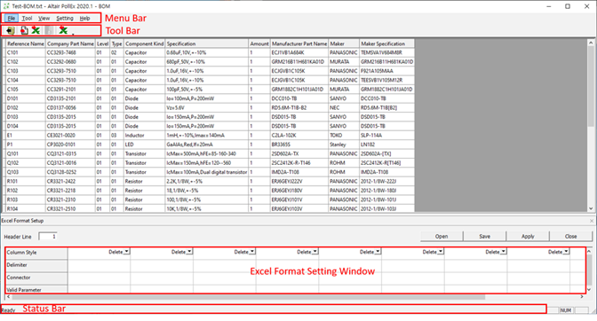Click the Apply button
Image resolution: width=597 pixels, height=321 pixels.
528,236
